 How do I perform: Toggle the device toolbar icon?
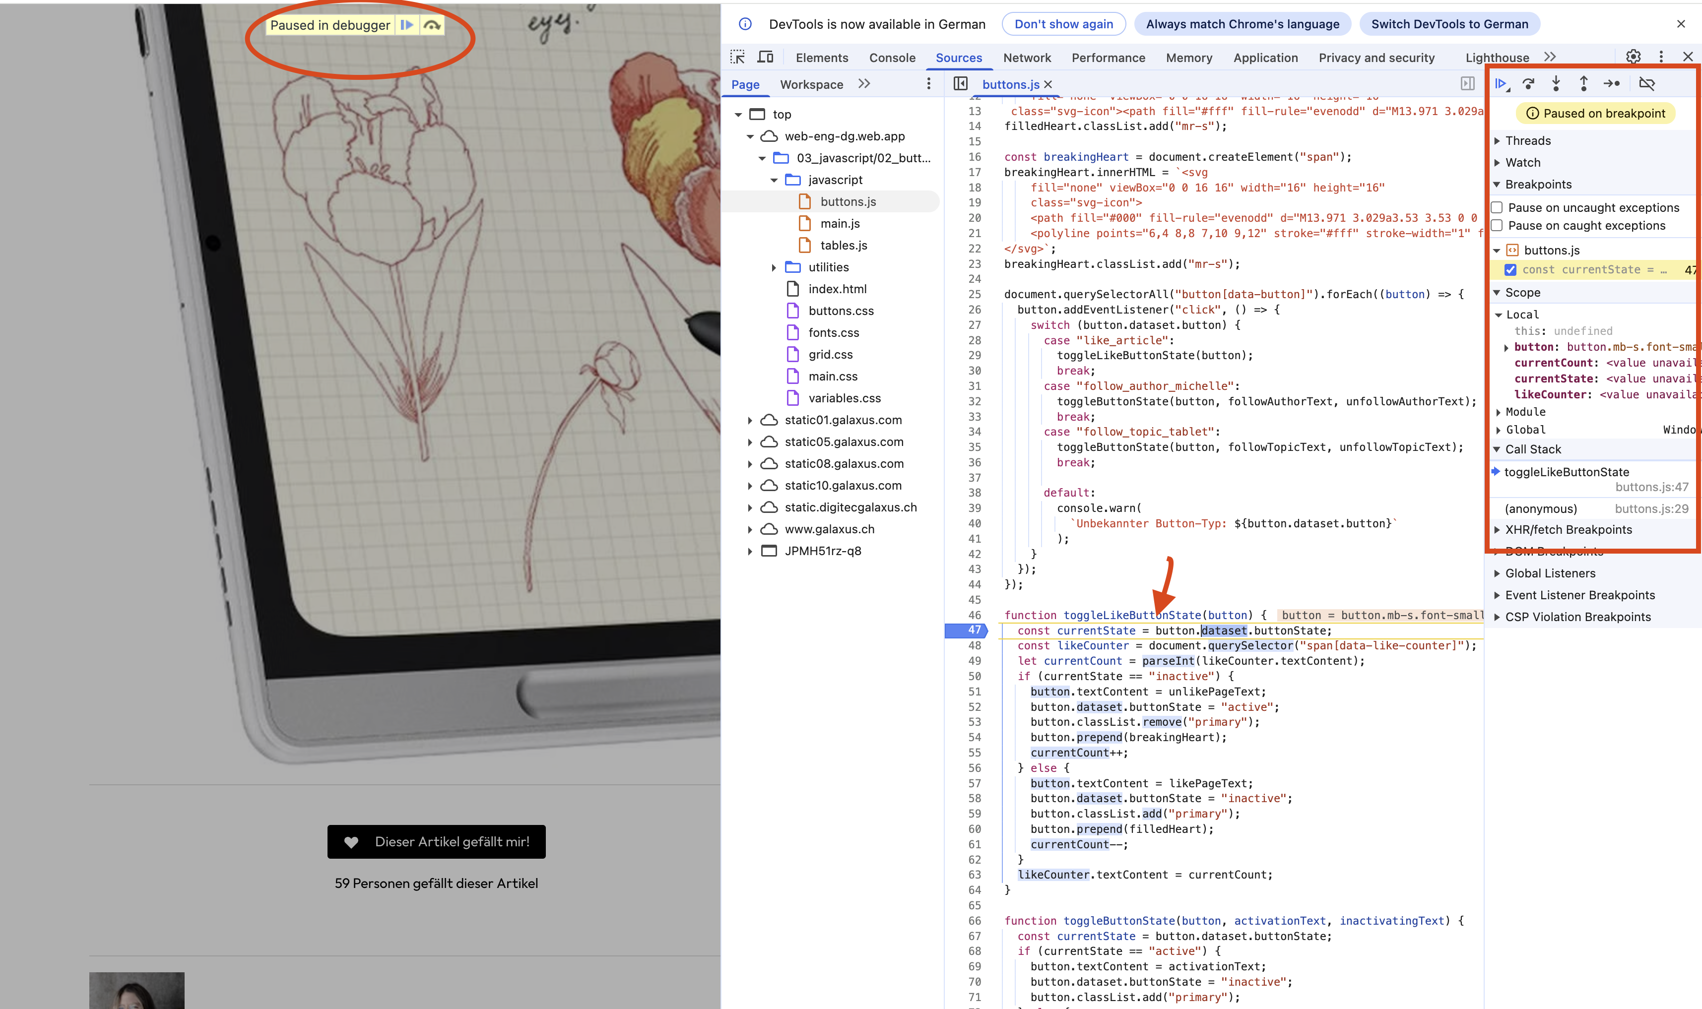click(766, 57)
